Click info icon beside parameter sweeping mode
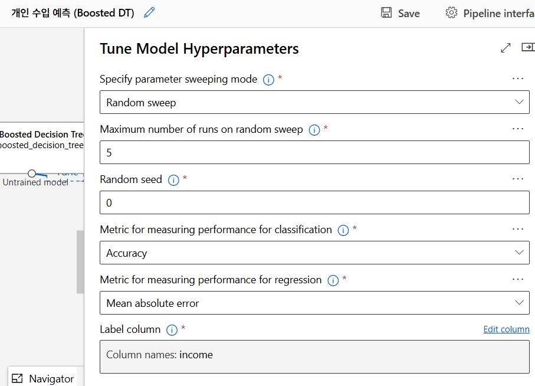Image resolution: width=535 pixels, height=386 pixels. coord(268,80)
